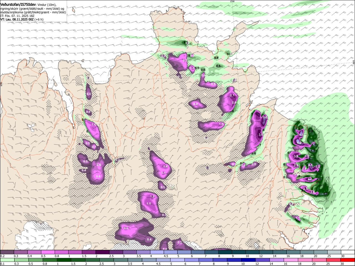This screenshot has height=266, width=355.
Task: Click the darkest purple swatch between 2 and 2.5
Action: pos(102,252)
